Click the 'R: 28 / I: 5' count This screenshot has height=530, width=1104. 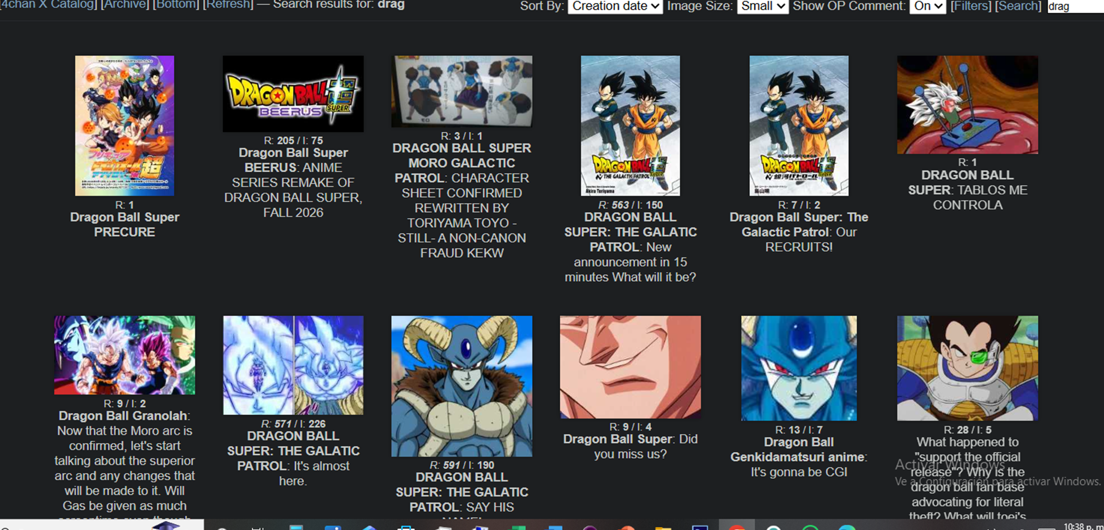[x=967, y=430]
